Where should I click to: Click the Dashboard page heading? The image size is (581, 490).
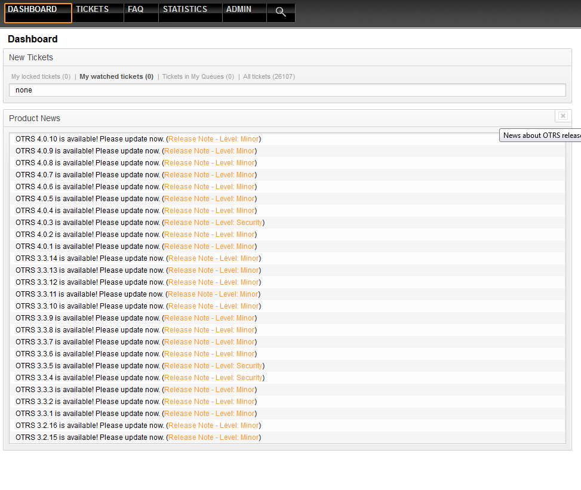(x=33, y=39)
